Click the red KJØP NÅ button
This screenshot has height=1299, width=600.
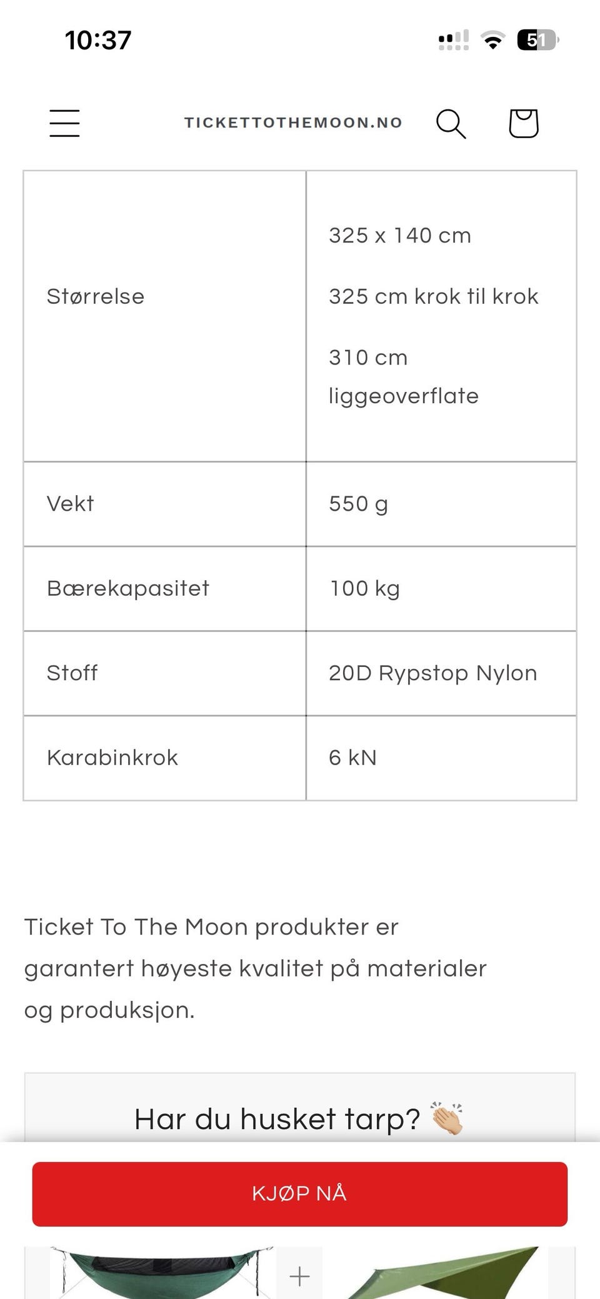click(x=300, y=1194)
